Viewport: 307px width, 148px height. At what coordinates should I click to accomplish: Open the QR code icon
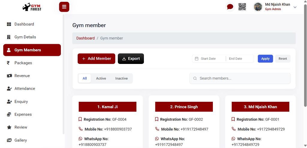pyautogui.click(x=242, y=7)
